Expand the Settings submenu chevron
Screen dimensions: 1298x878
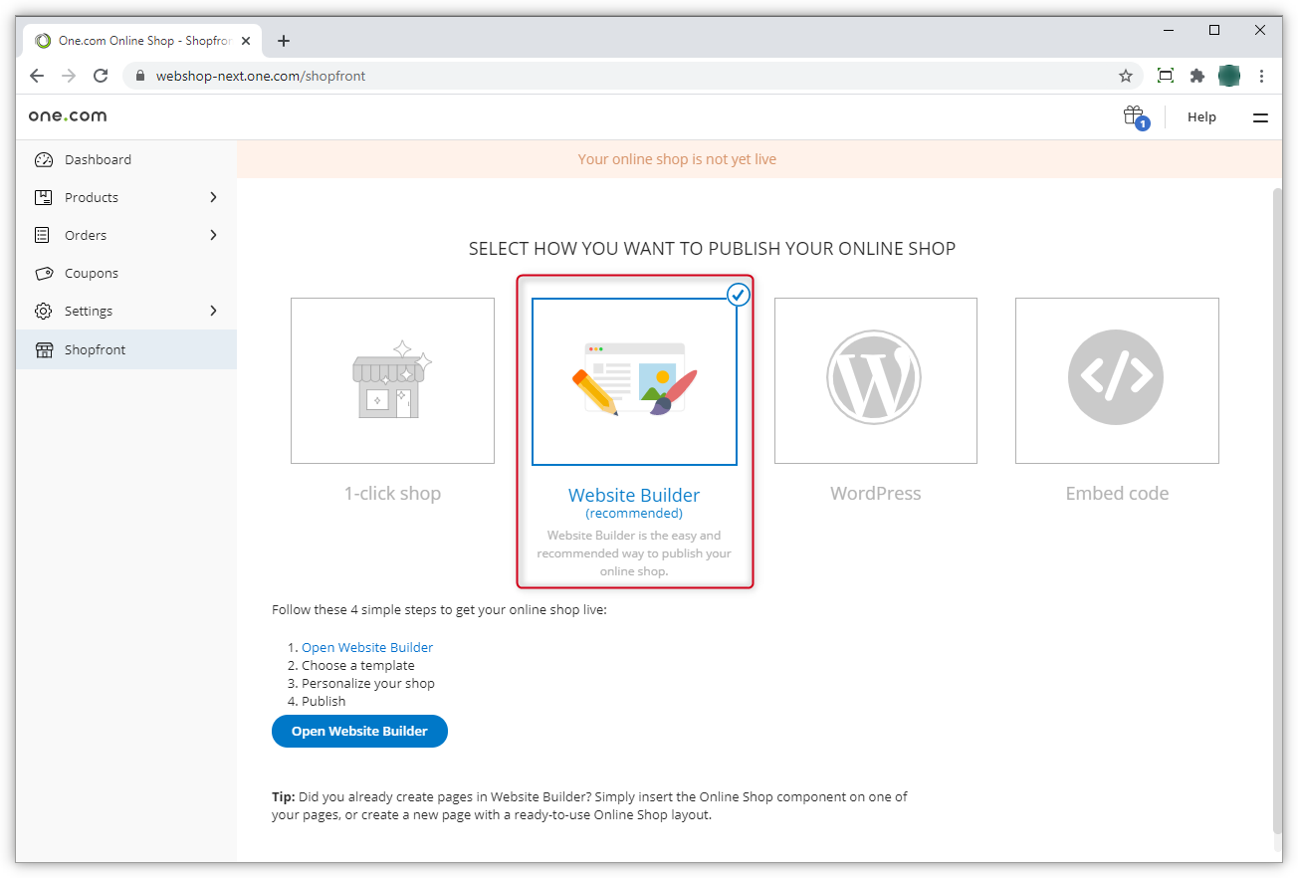click(213, 311)
